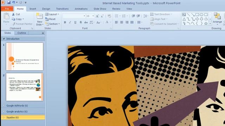Expand the shapes gallery More button

[210, 23]
